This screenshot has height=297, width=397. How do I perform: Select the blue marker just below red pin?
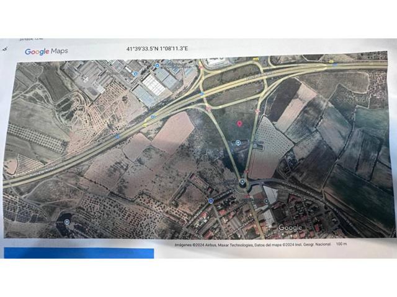click(238, 143)
